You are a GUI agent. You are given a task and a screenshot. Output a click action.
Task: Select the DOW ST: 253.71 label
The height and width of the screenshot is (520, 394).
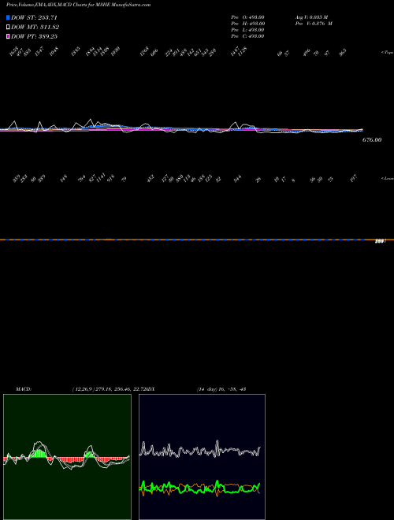point(34,17)
